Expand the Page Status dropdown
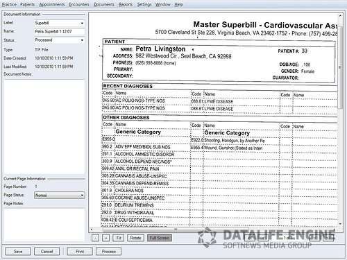Image resolution: width=347 pixels, height=260 pixels. pyautogui.click(x=59, y=196)
